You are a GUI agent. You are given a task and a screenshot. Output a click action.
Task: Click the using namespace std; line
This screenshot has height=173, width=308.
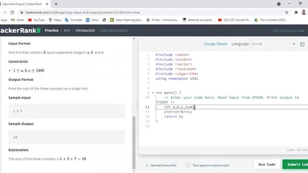tap(177, 78)
